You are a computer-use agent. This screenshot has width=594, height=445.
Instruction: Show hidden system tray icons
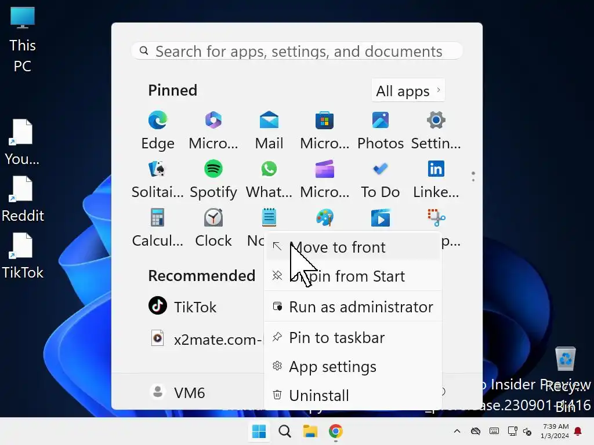pyautogui.click(x=457, y=431)
